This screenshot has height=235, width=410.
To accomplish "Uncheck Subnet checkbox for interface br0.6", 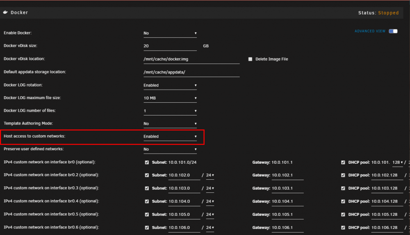I will point(147,228).
